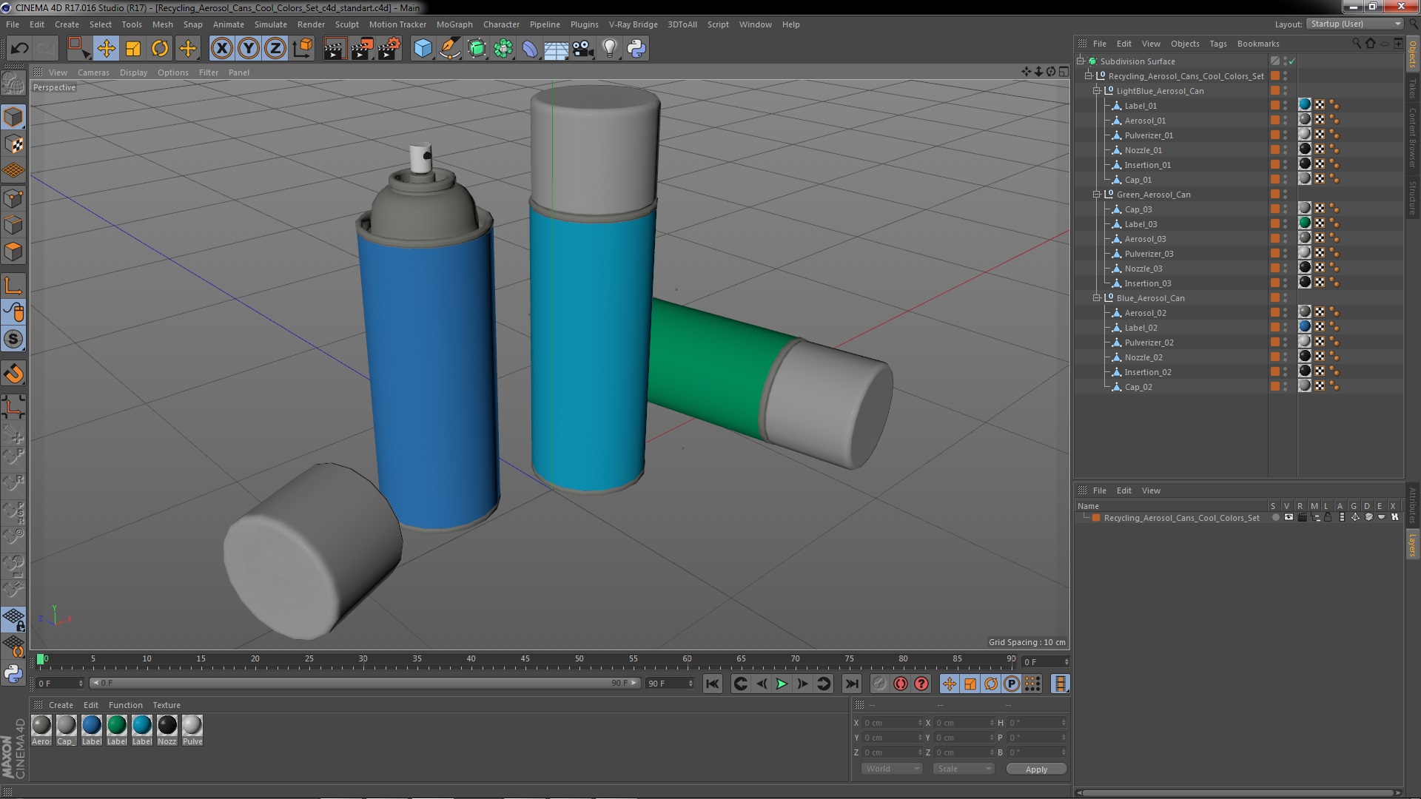Click the Undo arrow icon

19,49
